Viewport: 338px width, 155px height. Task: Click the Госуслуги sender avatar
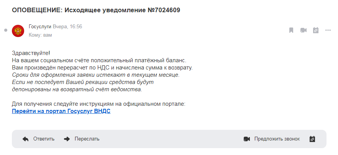[x=18, y=31]
